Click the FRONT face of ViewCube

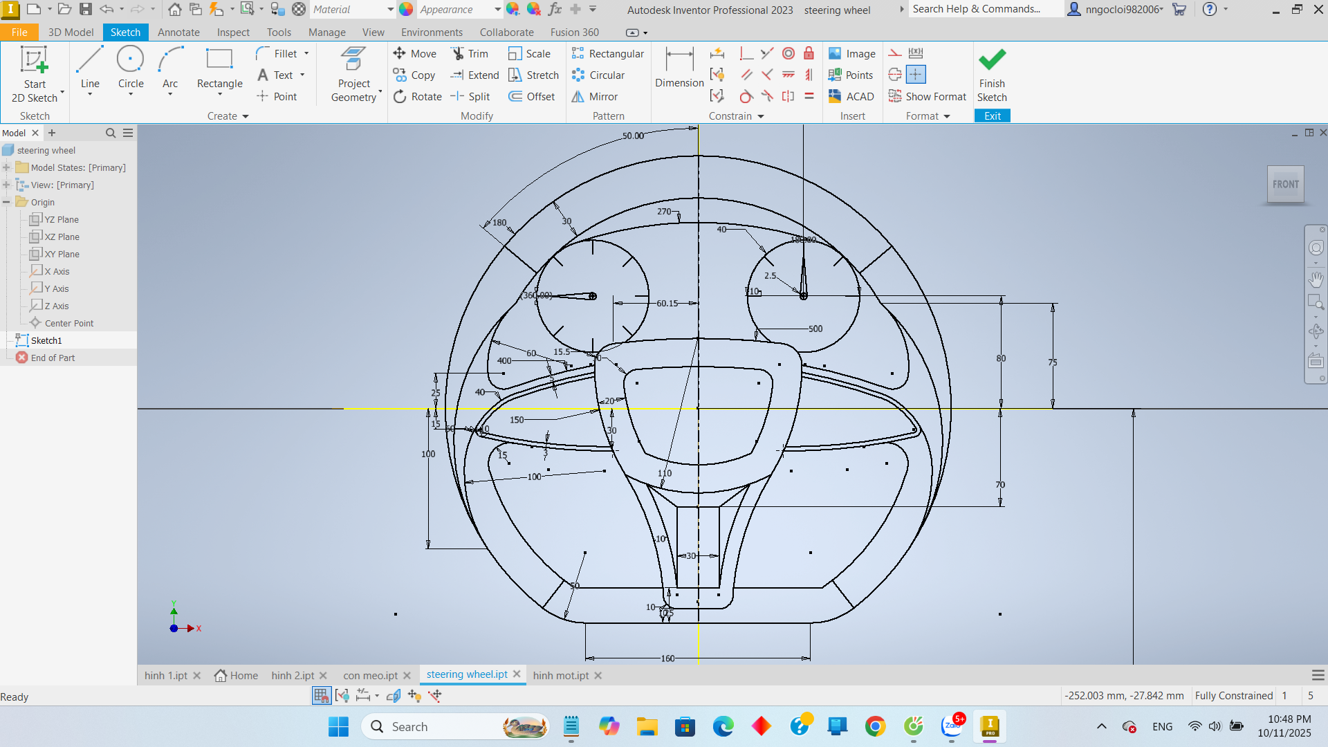tap(1285, 185)
